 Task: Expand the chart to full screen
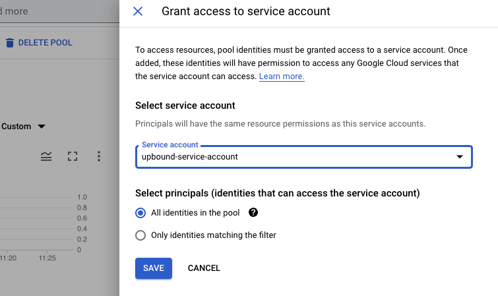[73, 156]
